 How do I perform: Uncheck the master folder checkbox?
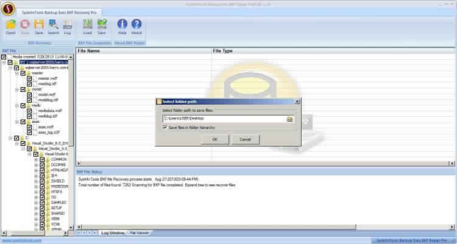tap(23, 73)
